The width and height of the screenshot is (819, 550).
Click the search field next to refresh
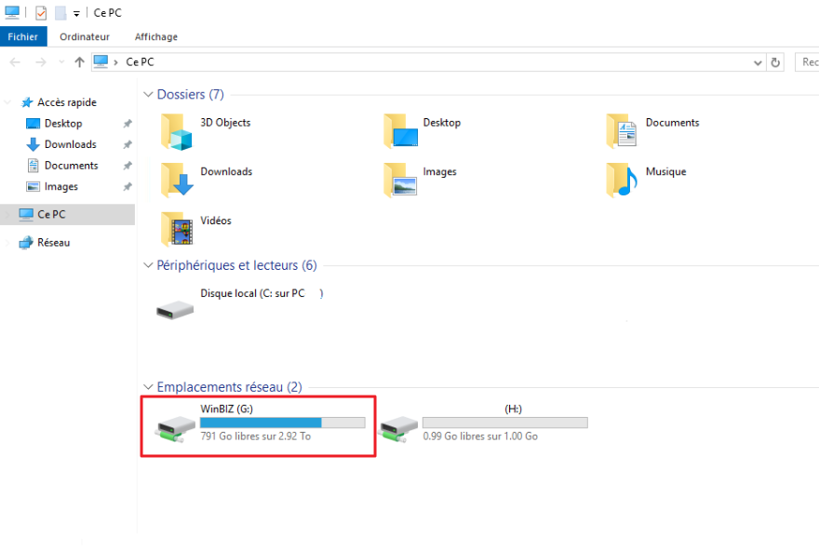(x=808, y=62)
